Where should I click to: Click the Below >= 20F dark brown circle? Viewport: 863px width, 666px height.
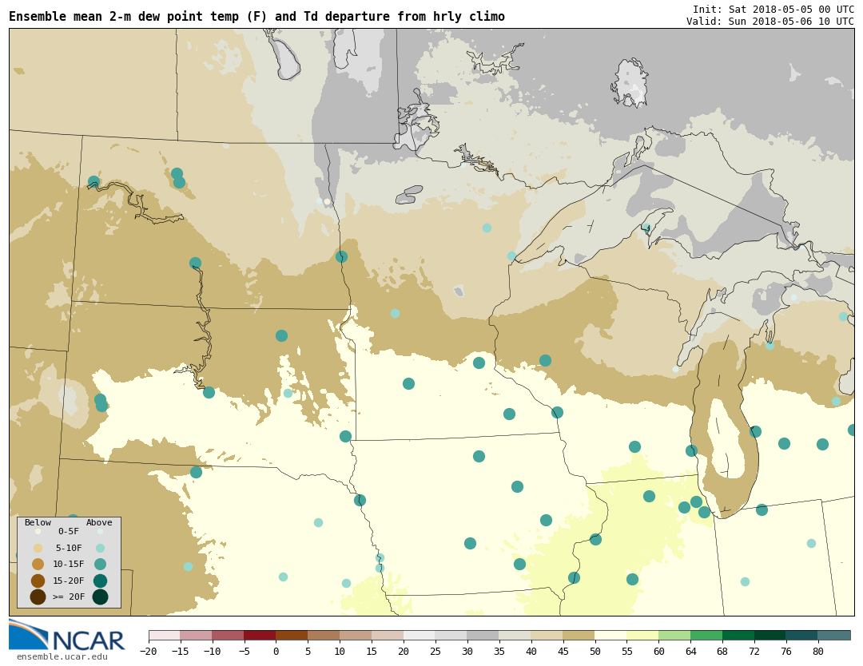pos(38,597)
